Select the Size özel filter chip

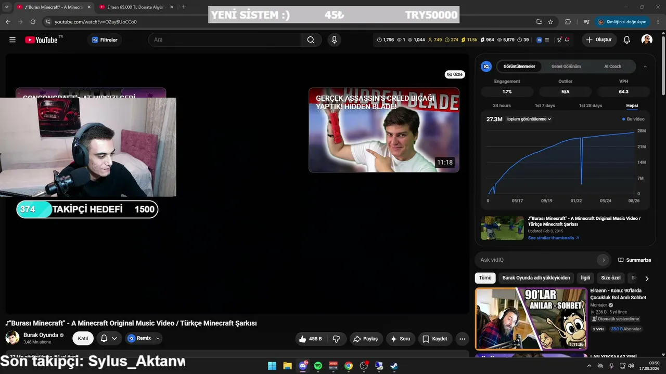click(x=611, y=278)
